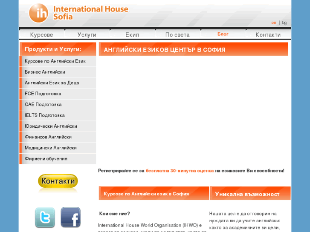Open the Услуги menu tab
The width and height of the screenshot is (310, 232).
point(87,35)
